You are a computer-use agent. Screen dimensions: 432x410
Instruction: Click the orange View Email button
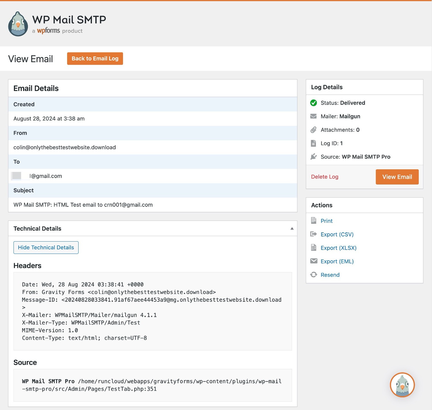pos(397,177)
